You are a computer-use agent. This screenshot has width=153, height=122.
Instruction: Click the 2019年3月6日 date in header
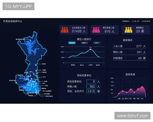coord(146,21)
